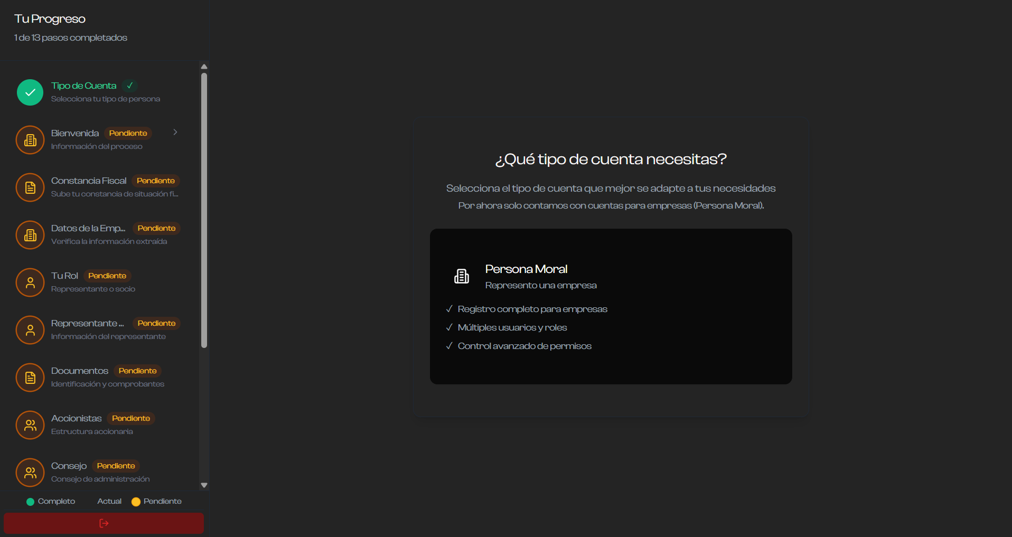The height and width of the screenshot is (537, 1012).
Task: Click "Consejo de administración" subtitle
Action: [100, 479]
